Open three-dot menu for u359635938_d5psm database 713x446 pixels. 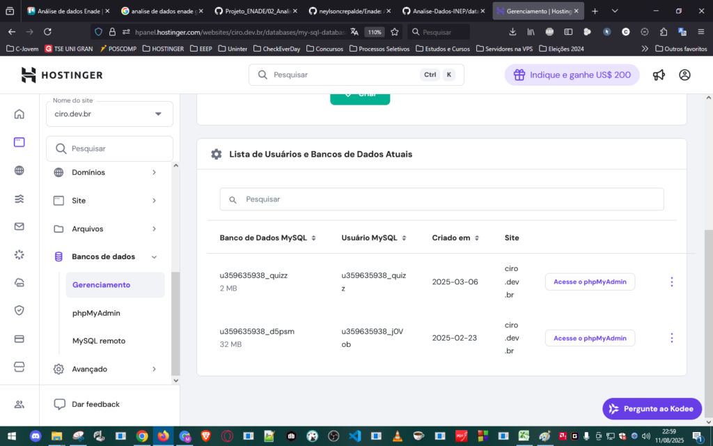click(671, 338)
